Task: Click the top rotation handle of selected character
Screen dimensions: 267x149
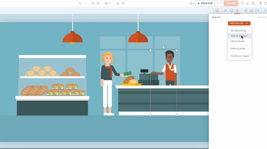Action: point(164,47)
